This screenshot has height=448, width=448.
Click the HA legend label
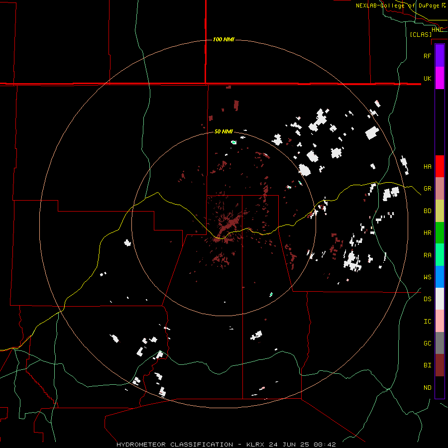coord(427,166)
